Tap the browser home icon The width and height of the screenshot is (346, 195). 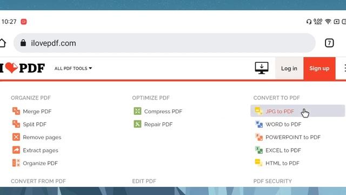pyautogui.click(x=3, y=43)
